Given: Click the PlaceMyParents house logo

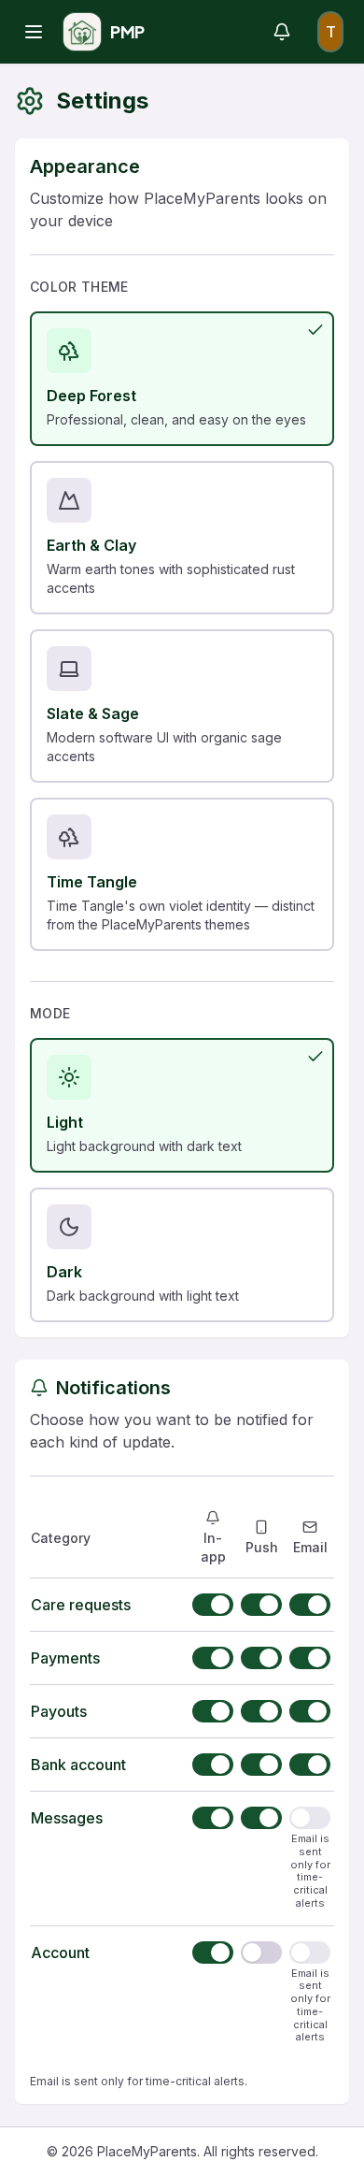Looking at the screenshot, I should pyautogui.click(x=82, y=32).
